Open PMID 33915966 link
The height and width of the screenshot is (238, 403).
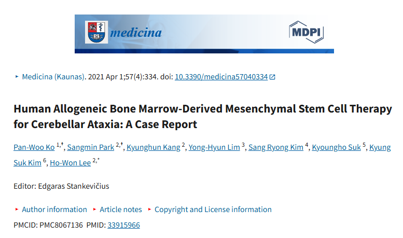[x=123, y=225]
